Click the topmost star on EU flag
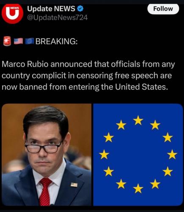Screen dimensions: 184x212 138,120
